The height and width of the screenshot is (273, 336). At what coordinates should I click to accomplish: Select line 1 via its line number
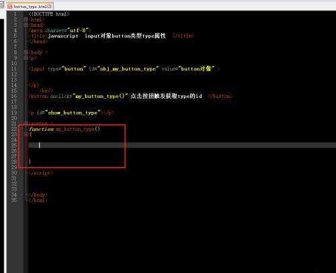click(15, 14)
